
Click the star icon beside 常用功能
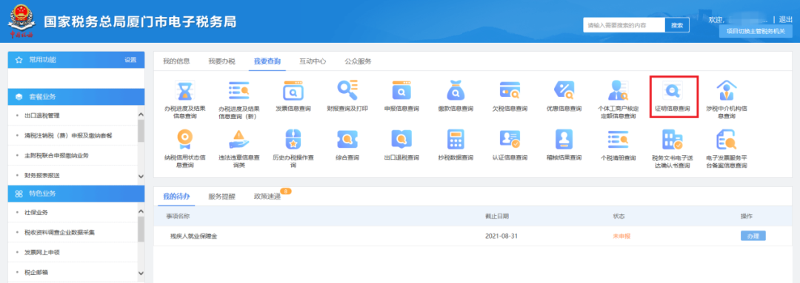(19, 60)
